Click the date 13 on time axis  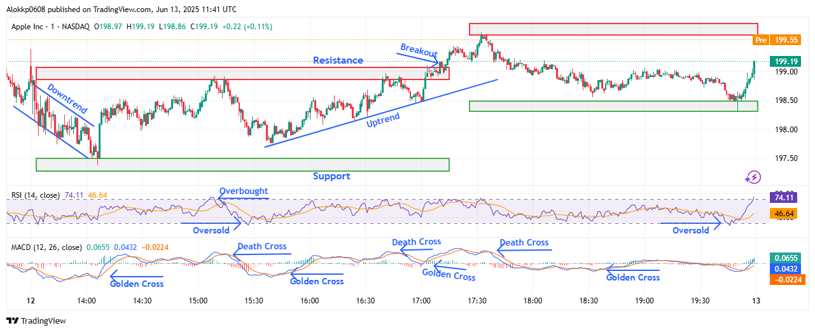[756, 300]
